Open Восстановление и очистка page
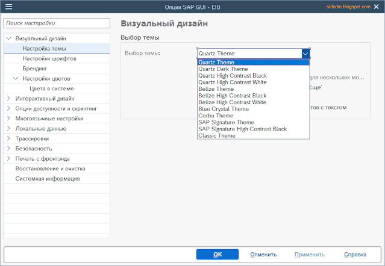Image resolution: width=385 pixels, height=266 pixels. tap(57, 169)
